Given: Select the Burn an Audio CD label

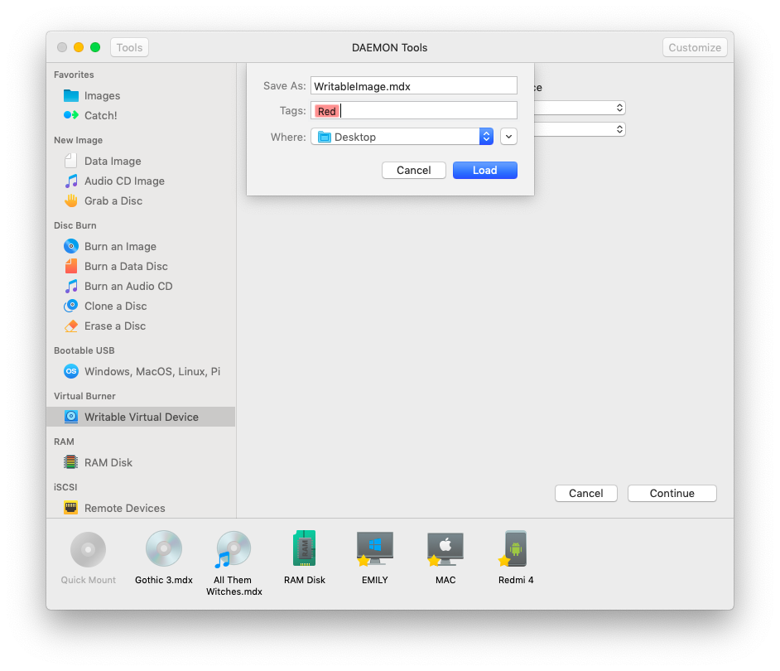Looking at the screenshot, I should click(128, 287).
